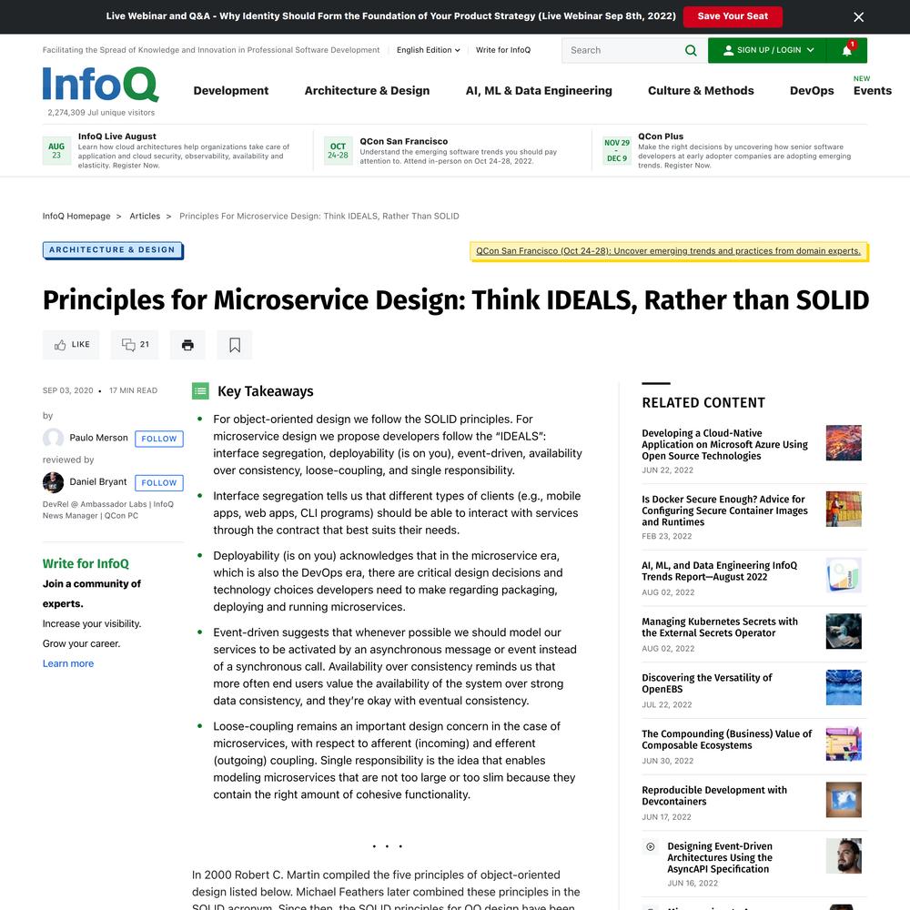The image size is (910, 910).
Task: Open the Sign Up / Login dropdown
Action: [x=768, y=50]
